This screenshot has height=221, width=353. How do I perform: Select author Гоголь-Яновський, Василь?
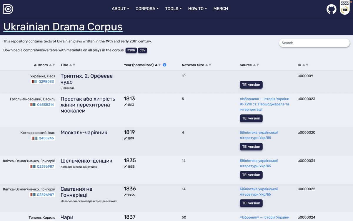(33, 99)
